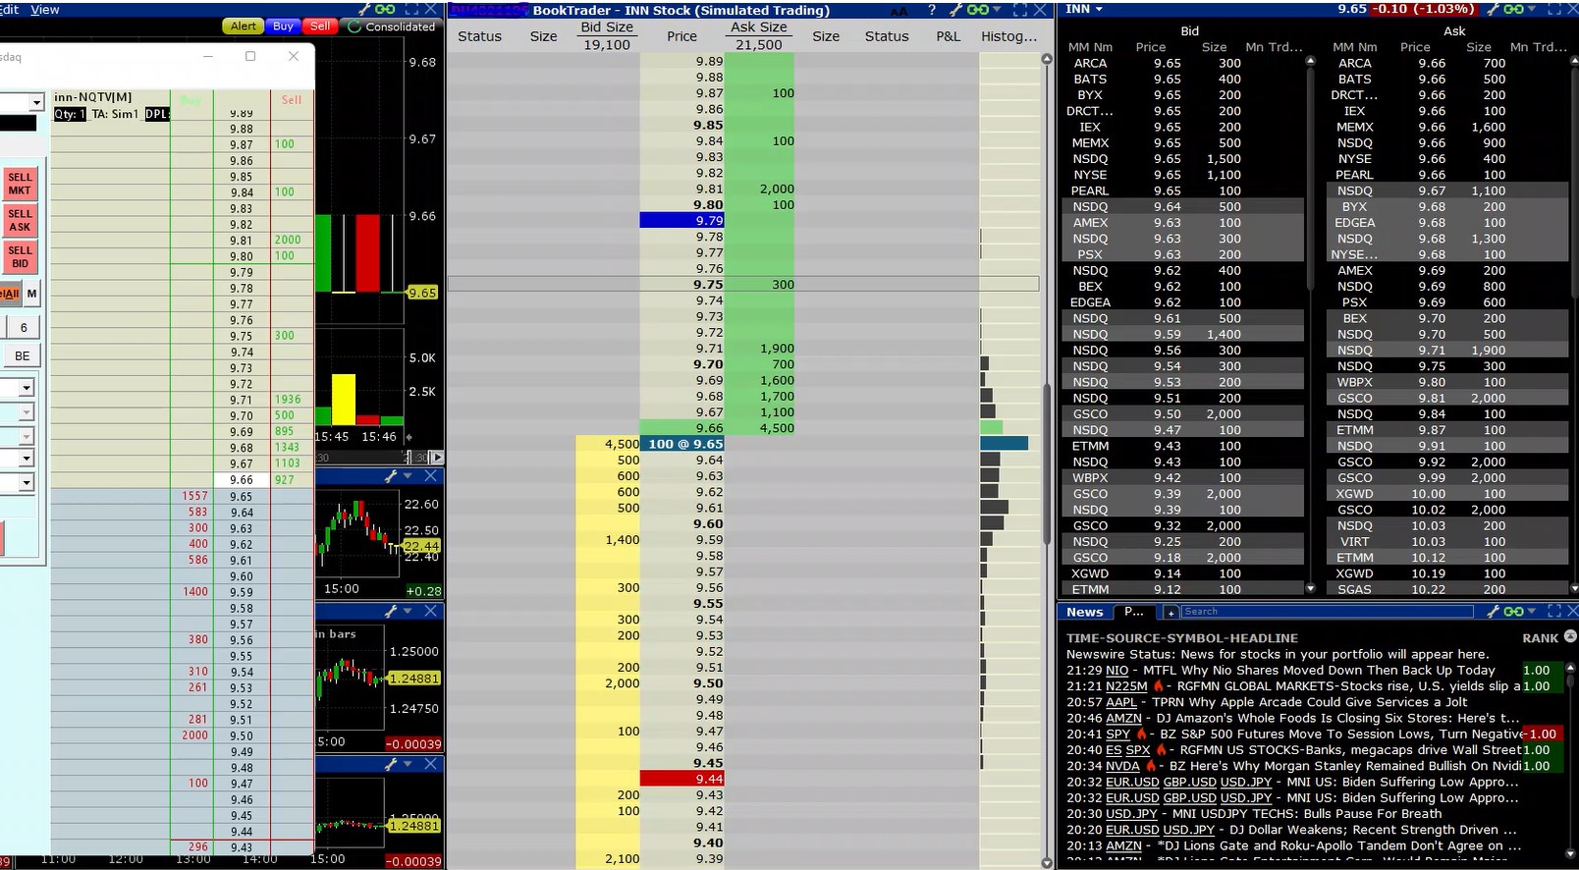The image size is (1579, 870).
Task: Click the SELL MKT button
Action: [21, 184]
